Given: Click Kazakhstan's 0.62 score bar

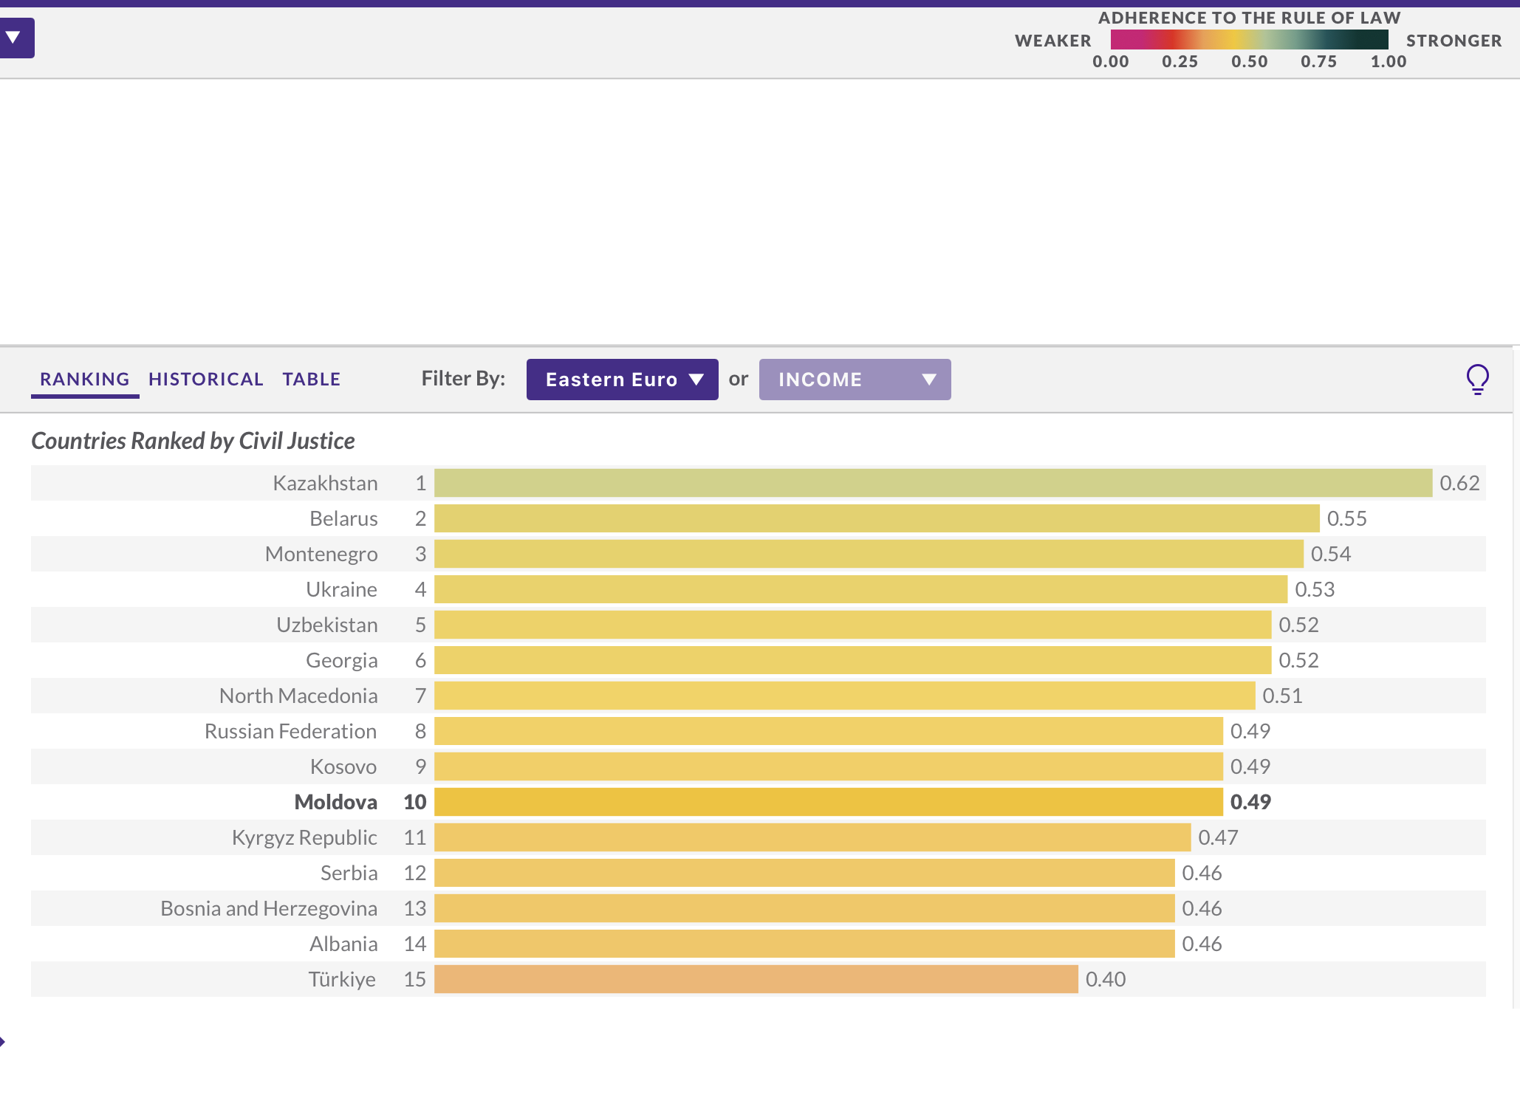Looking at the screenshot, I should click(x=932, y=483).
